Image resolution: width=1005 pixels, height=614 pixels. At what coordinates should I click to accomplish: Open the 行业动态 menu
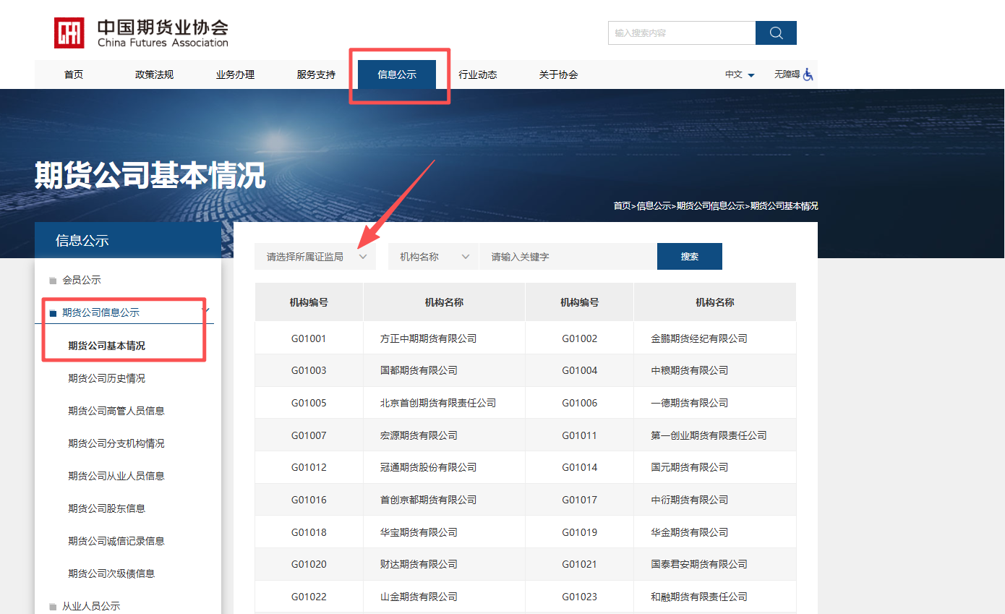pyautogui.click(x=478, y=74)
